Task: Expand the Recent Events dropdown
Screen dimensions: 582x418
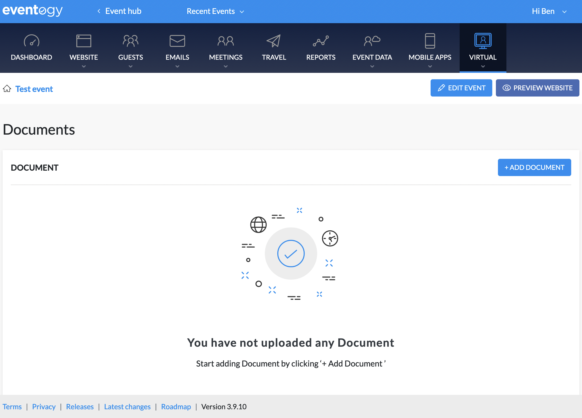Action: pos(215,11)
